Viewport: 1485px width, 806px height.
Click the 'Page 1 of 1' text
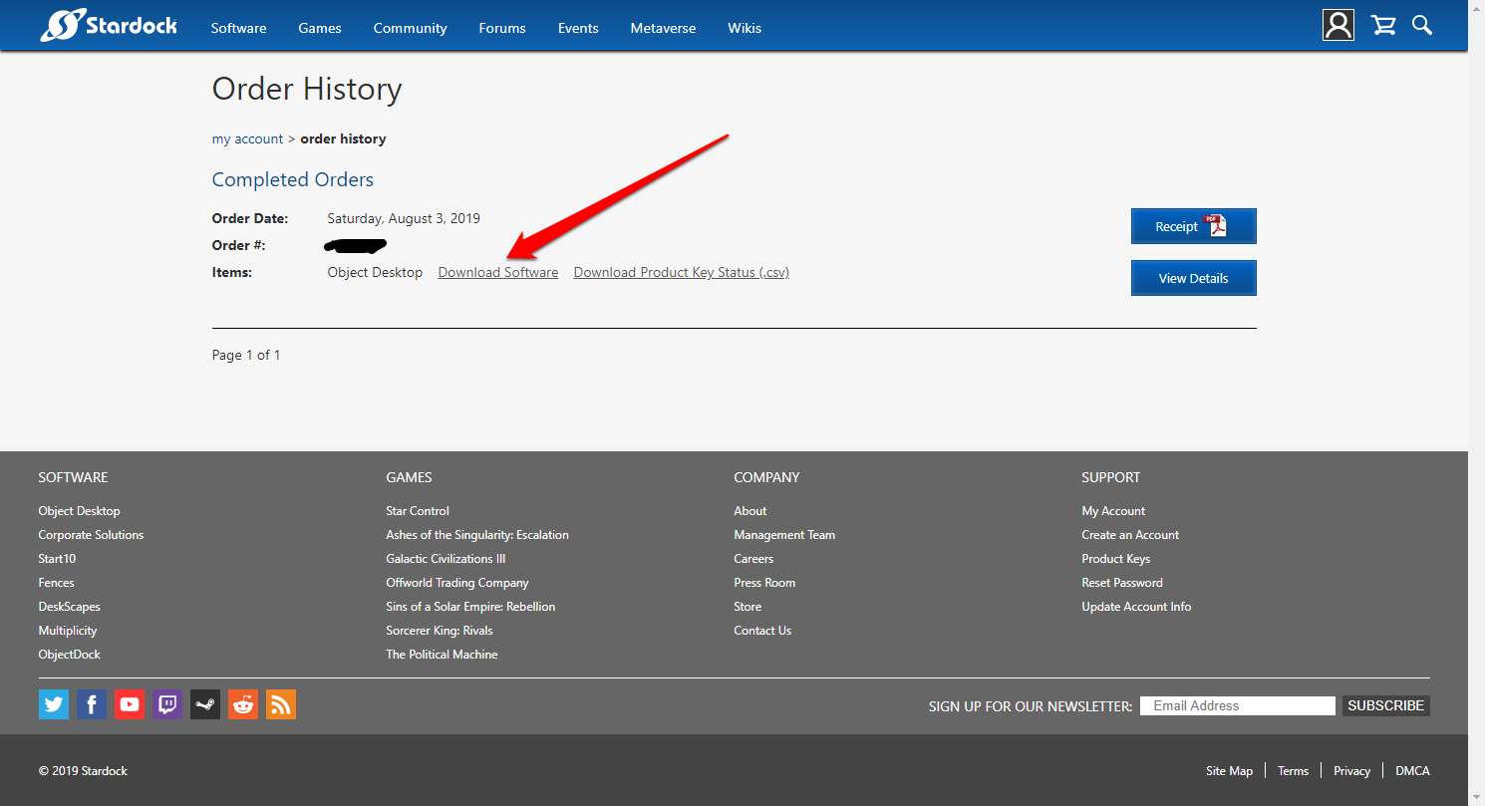click(x=246, y=355)
